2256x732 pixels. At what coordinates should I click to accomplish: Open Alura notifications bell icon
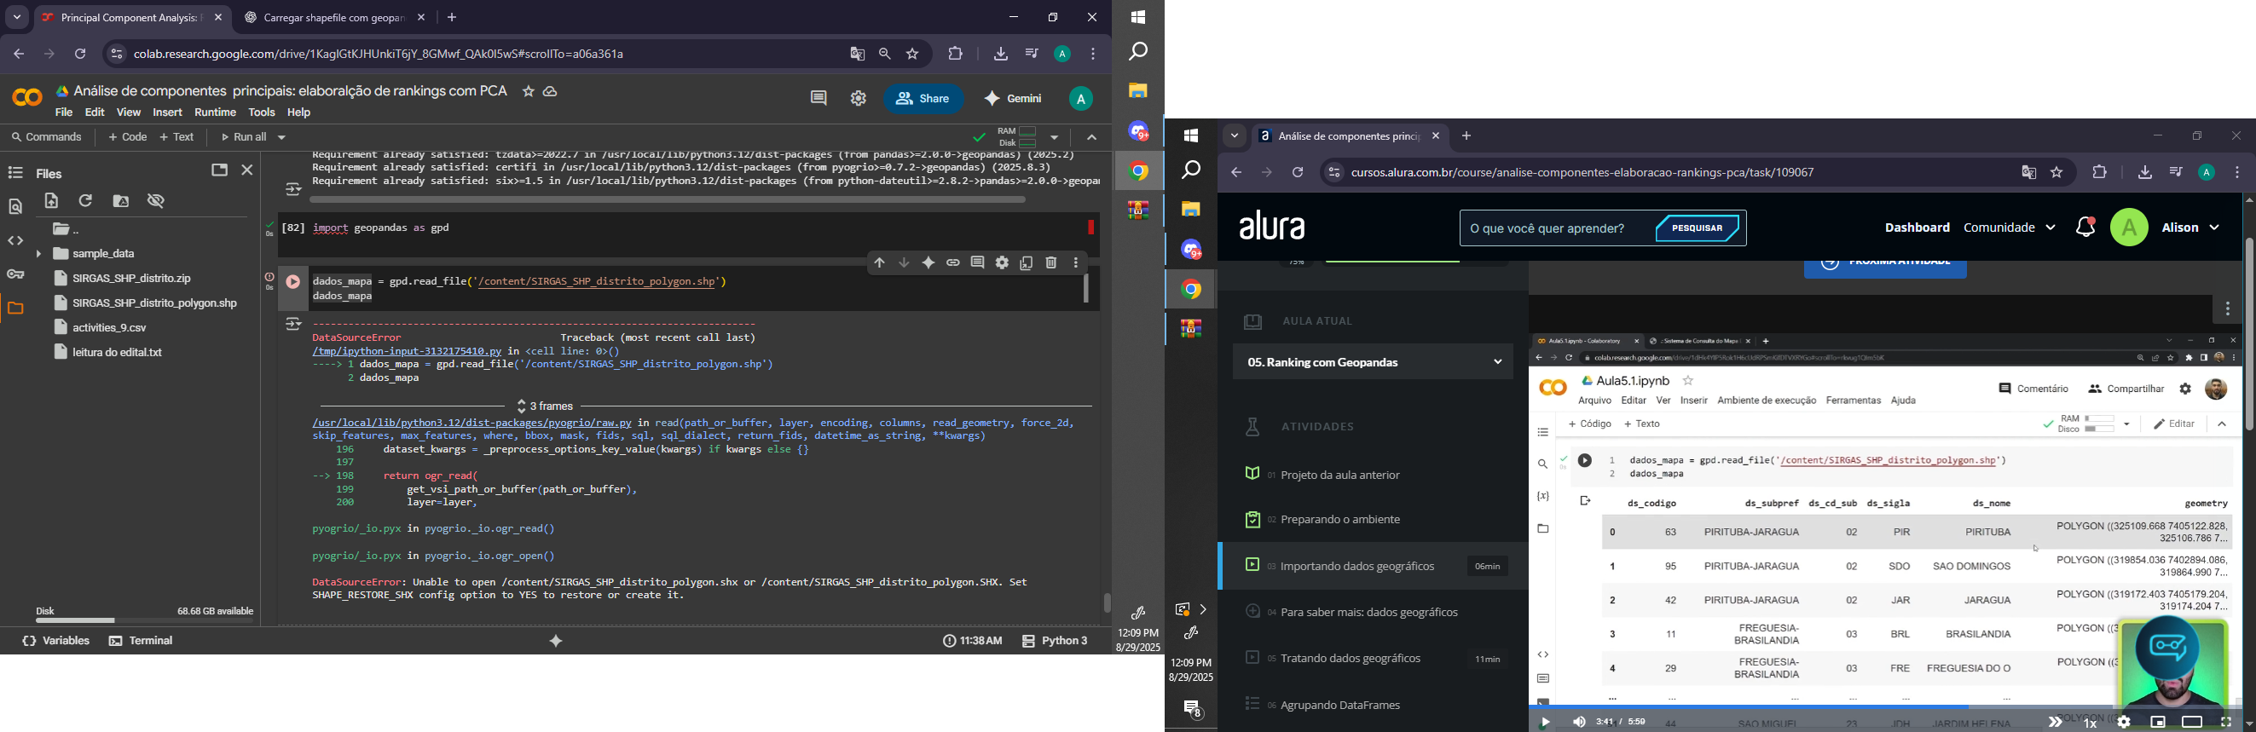pos(2085,228)
